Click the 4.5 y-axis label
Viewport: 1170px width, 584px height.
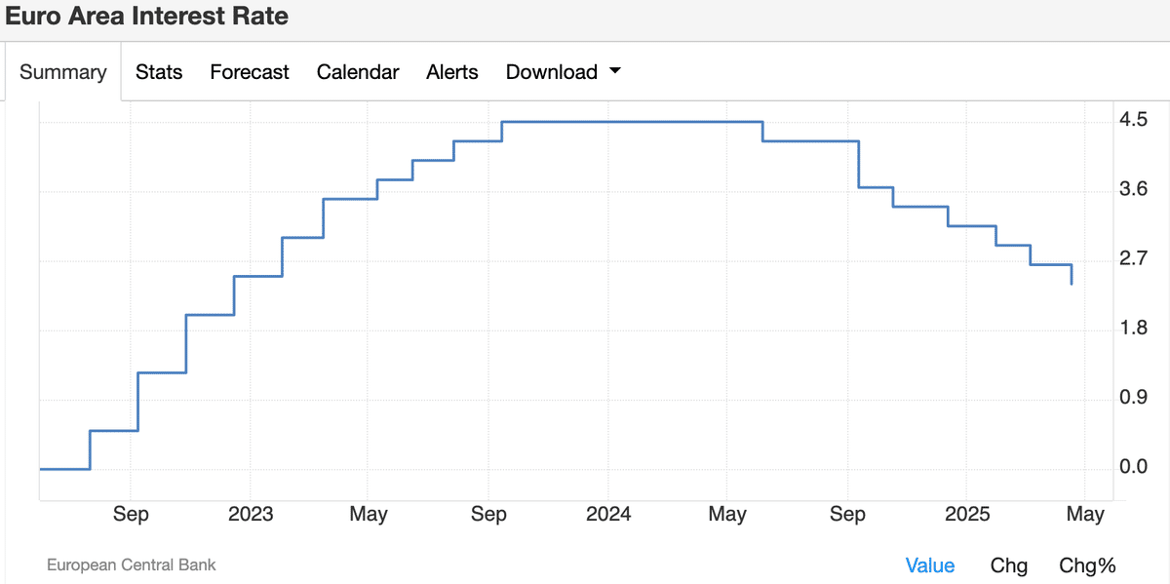click(1133, 121)
